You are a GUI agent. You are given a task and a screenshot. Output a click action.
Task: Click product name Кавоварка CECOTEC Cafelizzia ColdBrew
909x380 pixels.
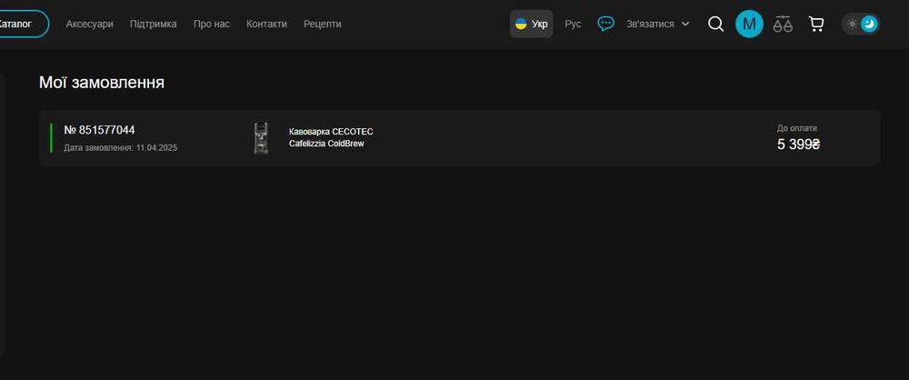point(331,137)
